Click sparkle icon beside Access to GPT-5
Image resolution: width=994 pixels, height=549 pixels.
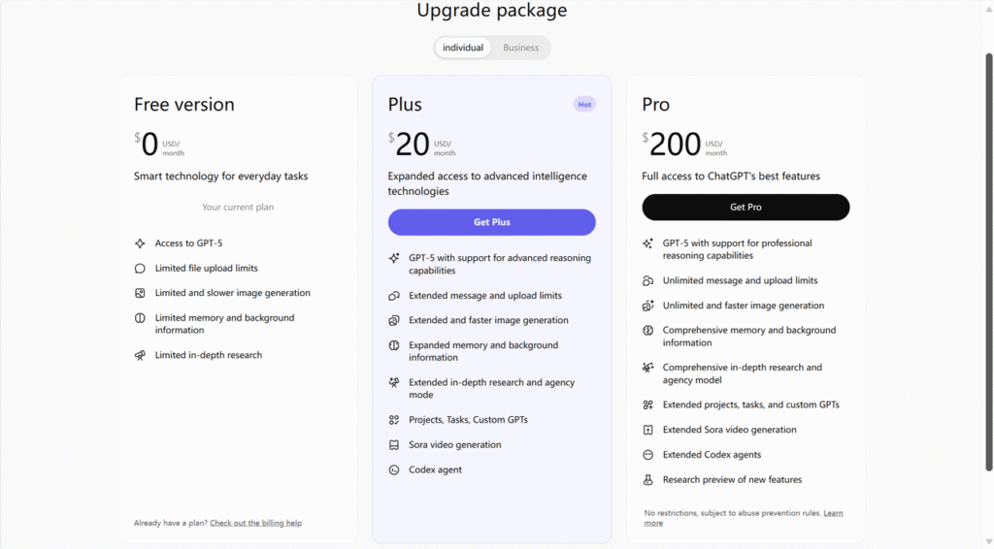(140, 243)
